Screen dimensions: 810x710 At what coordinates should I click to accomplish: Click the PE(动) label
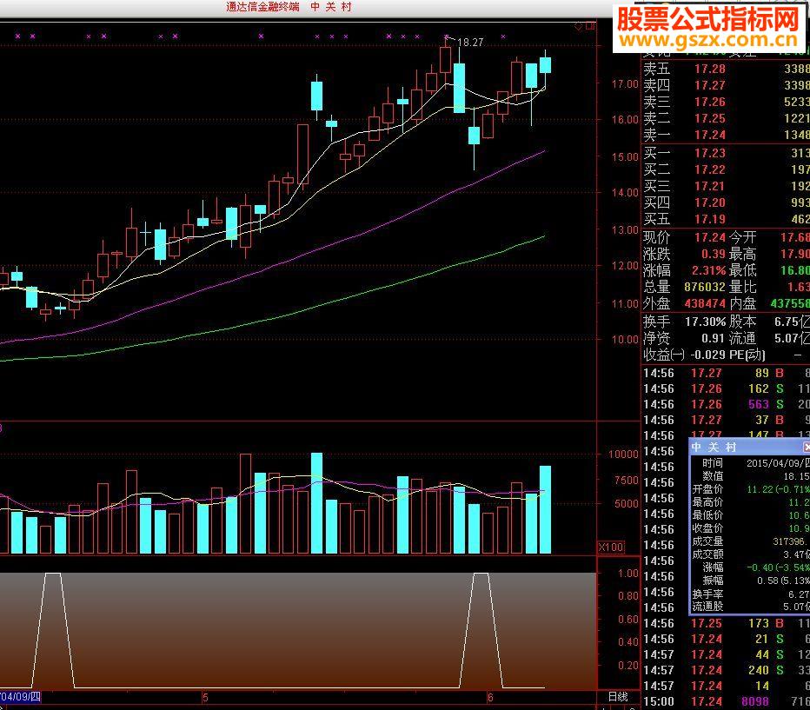747,355
